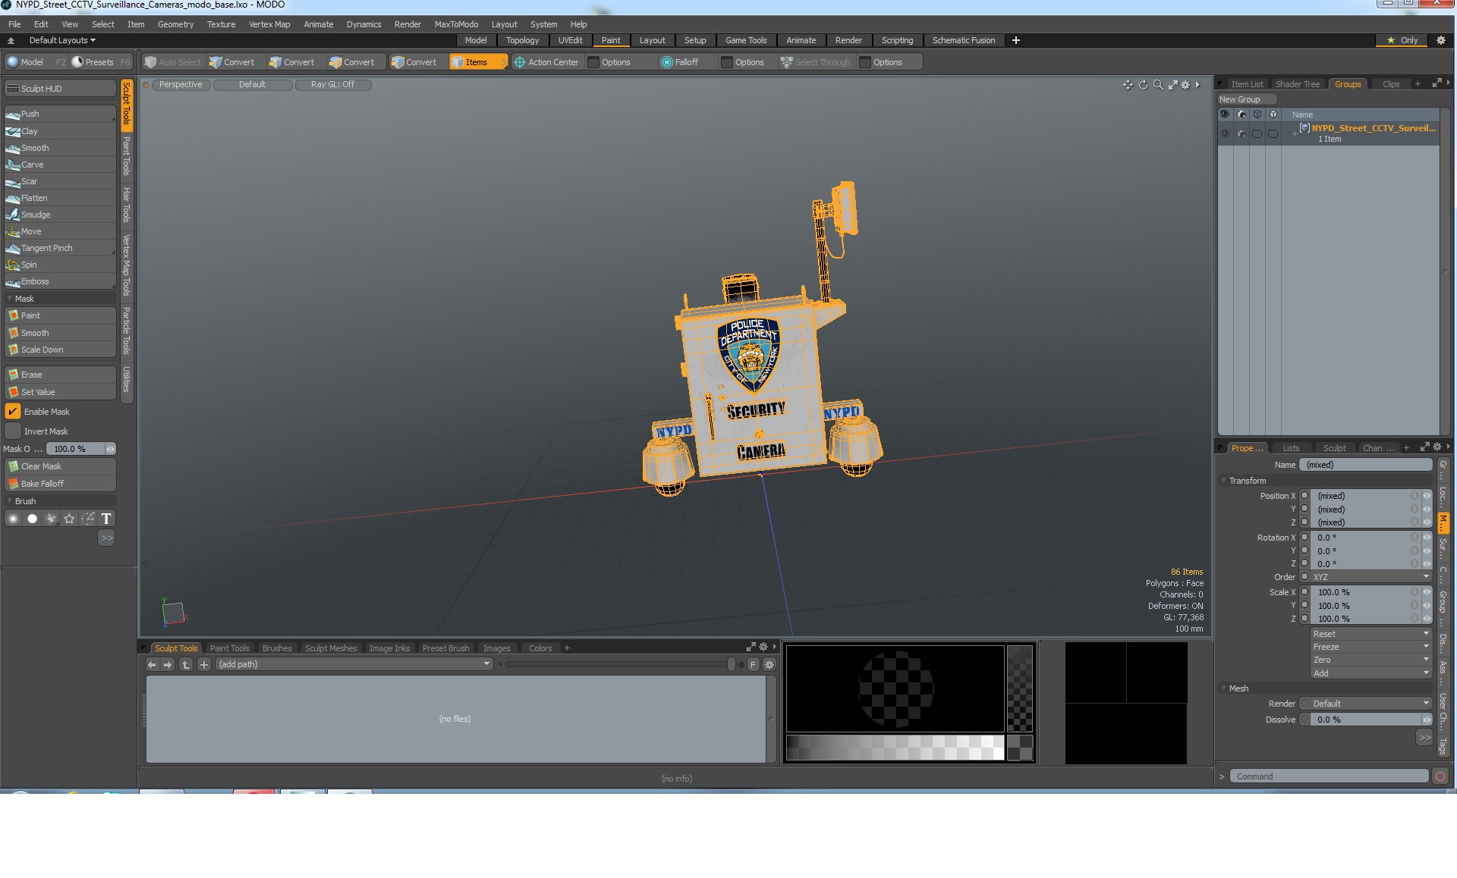
Task: Select the Spin sculpt tool
Action: click(60, 265)
